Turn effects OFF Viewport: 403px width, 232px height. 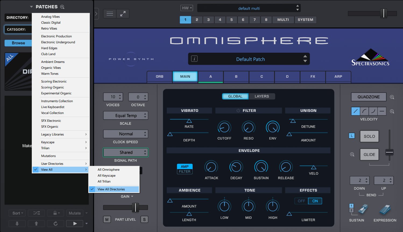(x=301, y=201)
